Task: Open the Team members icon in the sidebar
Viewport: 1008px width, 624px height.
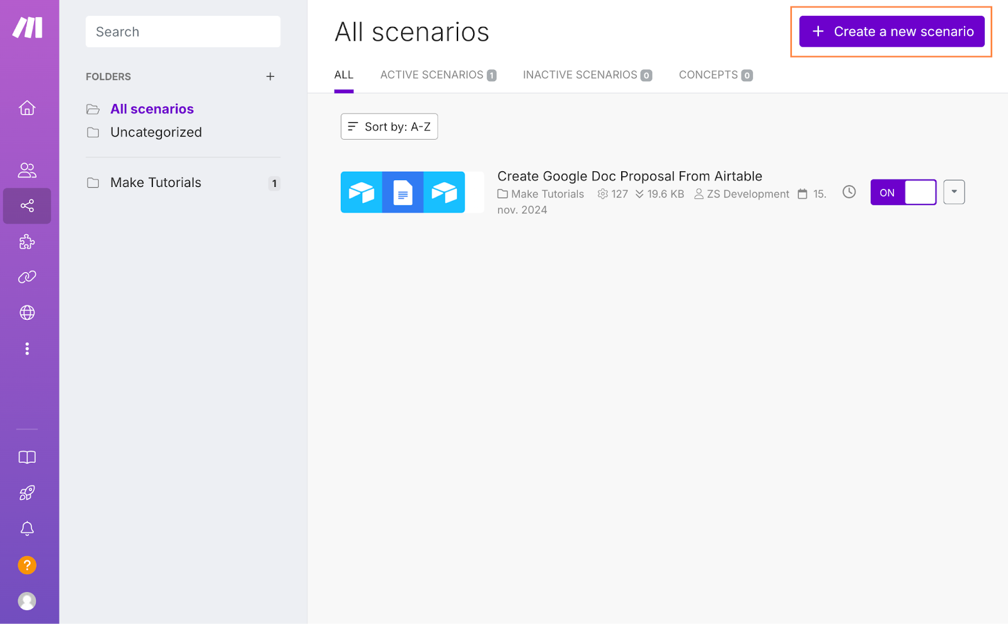Action: click(x=27, y=170)
